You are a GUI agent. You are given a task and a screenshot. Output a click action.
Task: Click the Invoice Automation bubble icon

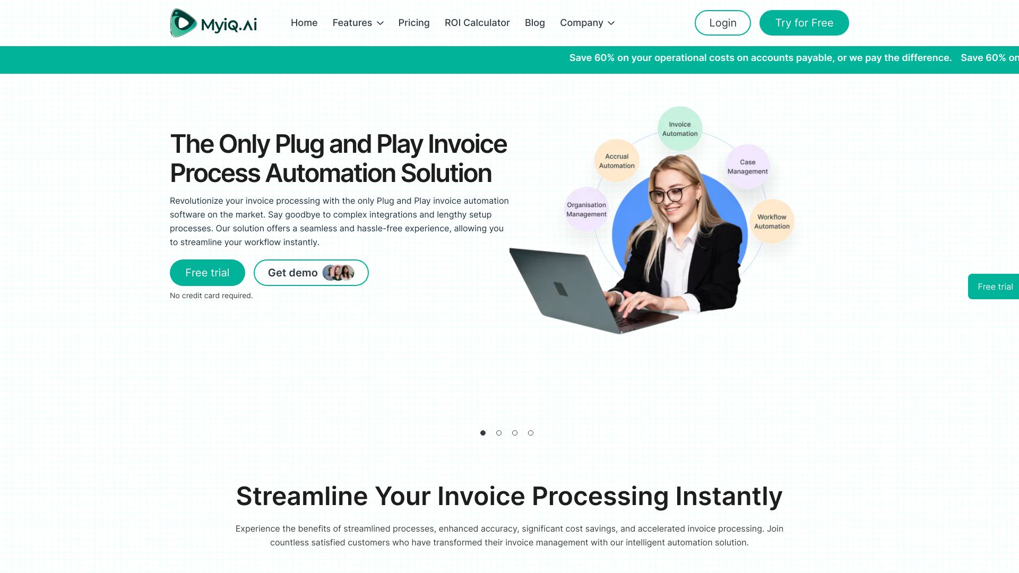coord(679,129)
